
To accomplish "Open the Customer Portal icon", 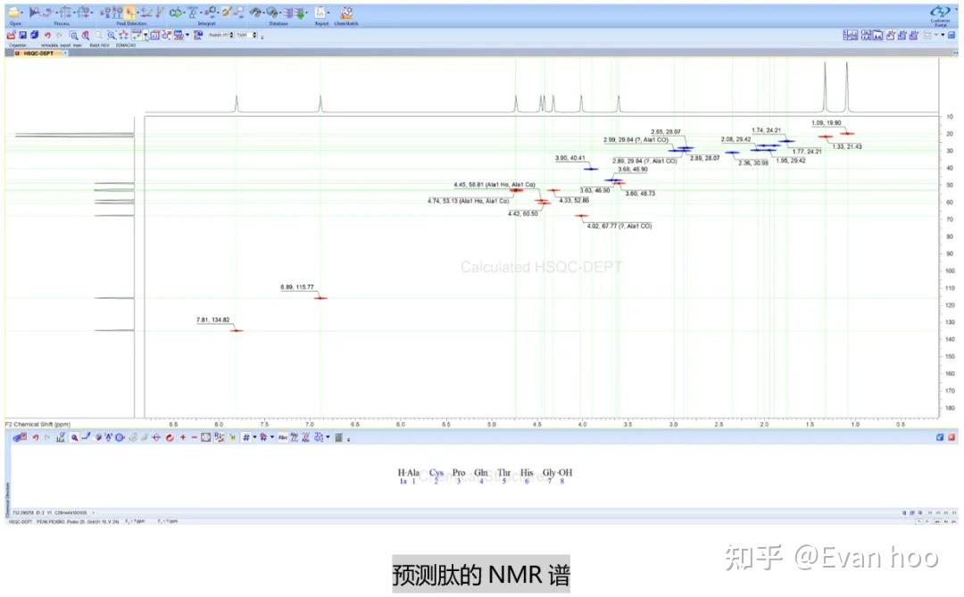I will (x=940, y=11).
